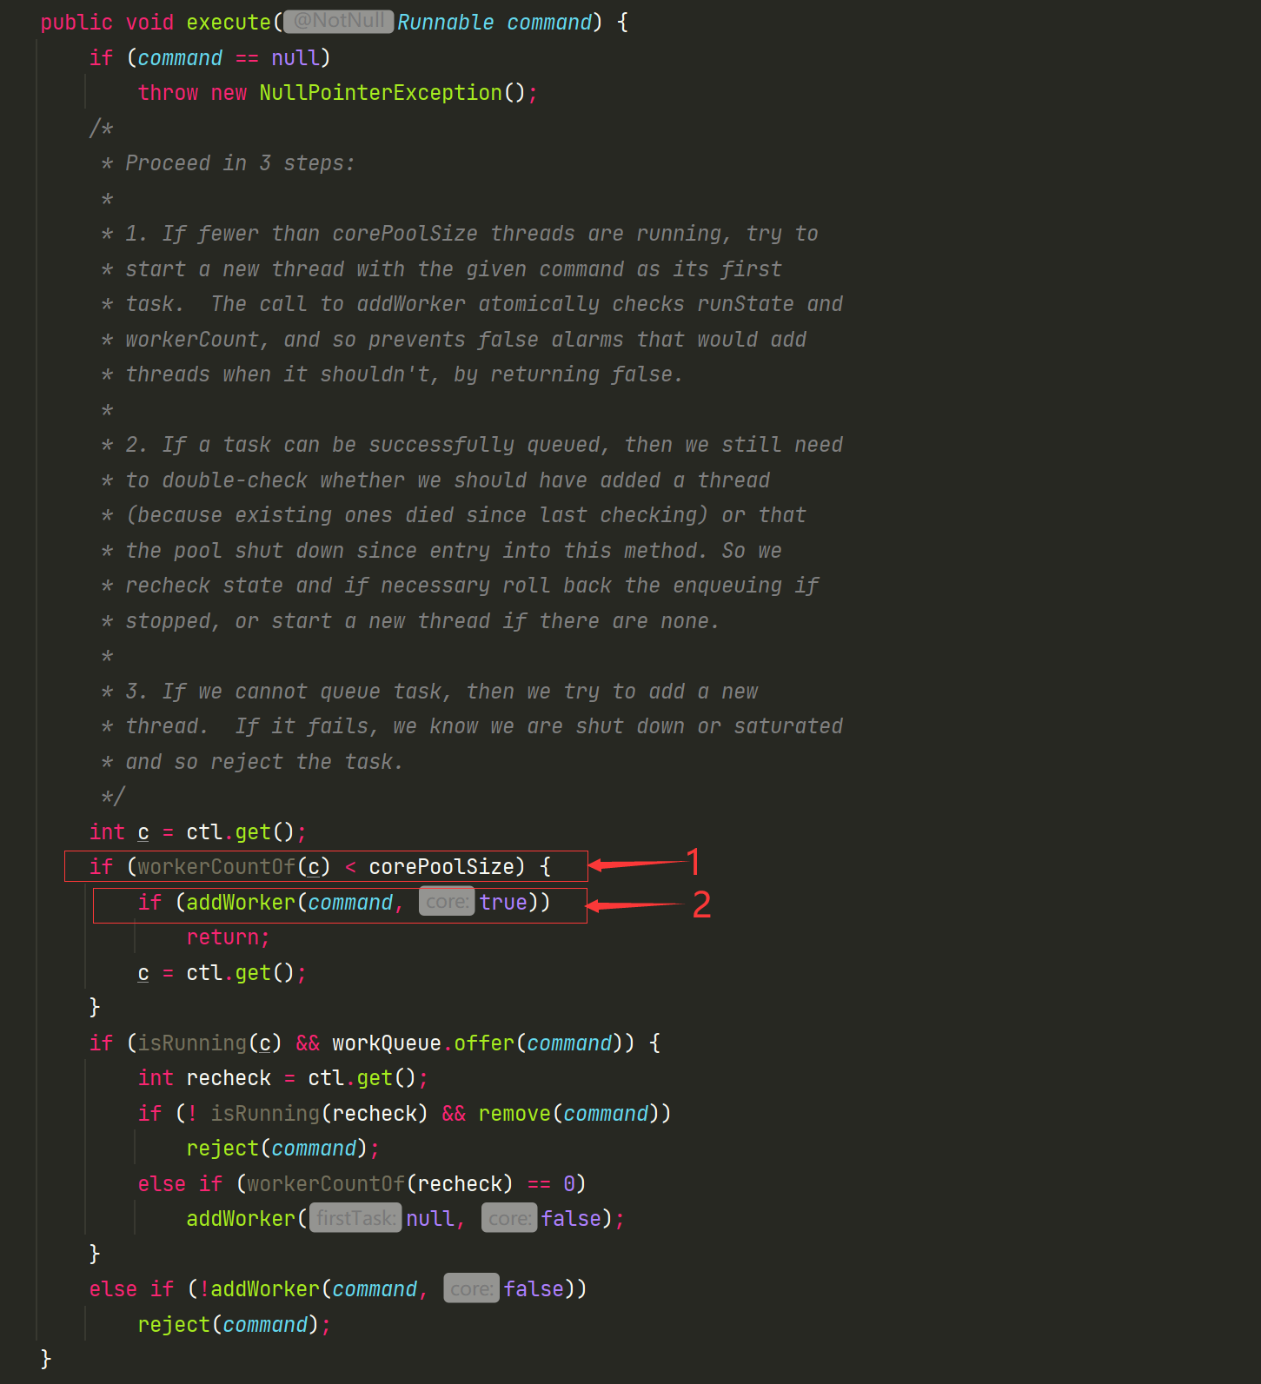Click the "true" literal argument
Viewport: 1261px width, 1384px height.
(503, 903)
